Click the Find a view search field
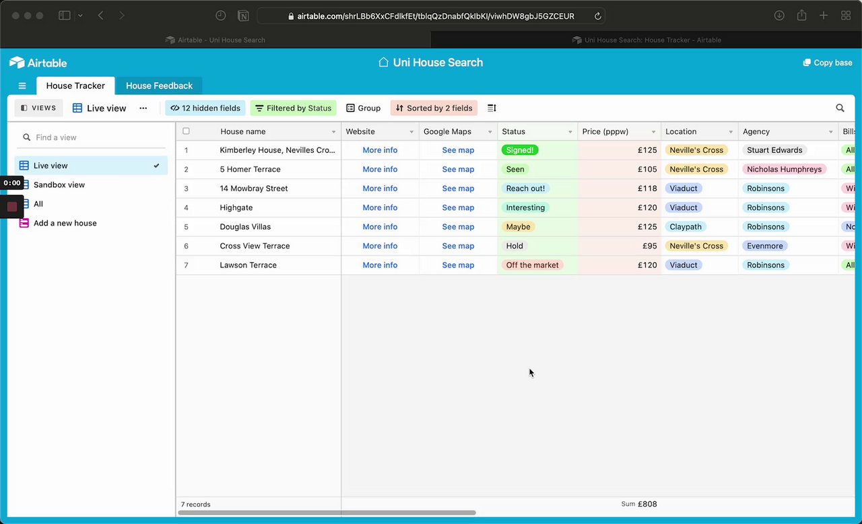 (x=91, y=137)
